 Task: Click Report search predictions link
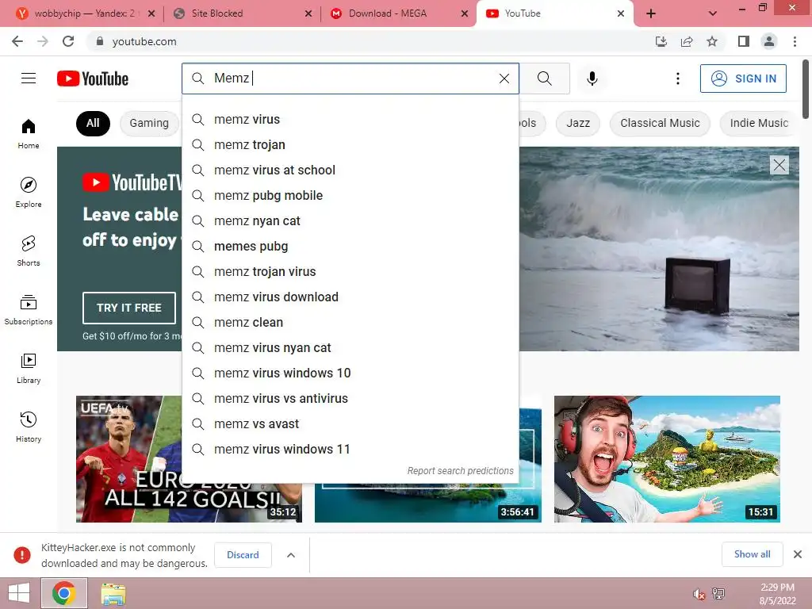(x=460, y=471)
